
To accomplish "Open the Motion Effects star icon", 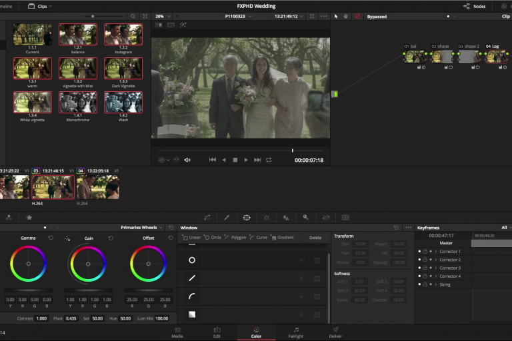I will click(29, 218).
